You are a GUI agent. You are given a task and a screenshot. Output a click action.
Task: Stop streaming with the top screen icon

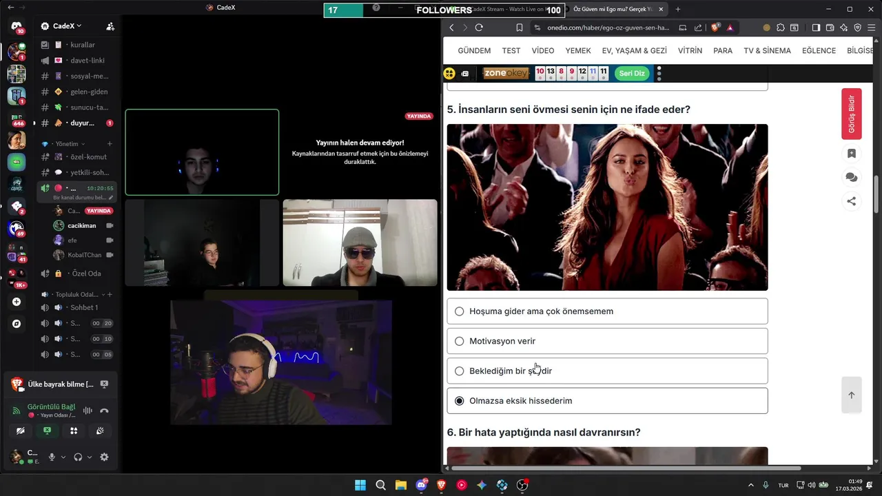pos(104,384)
